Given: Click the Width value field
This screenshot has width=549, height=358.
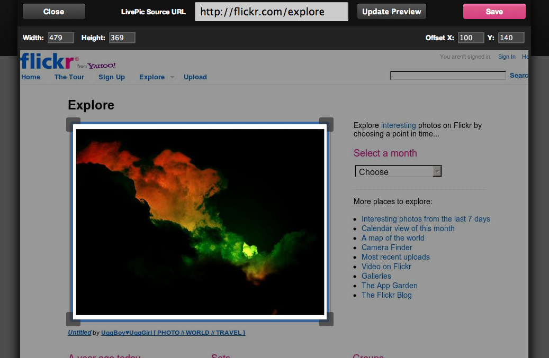Looking at the screenshot, I should (x=60, y=38).
